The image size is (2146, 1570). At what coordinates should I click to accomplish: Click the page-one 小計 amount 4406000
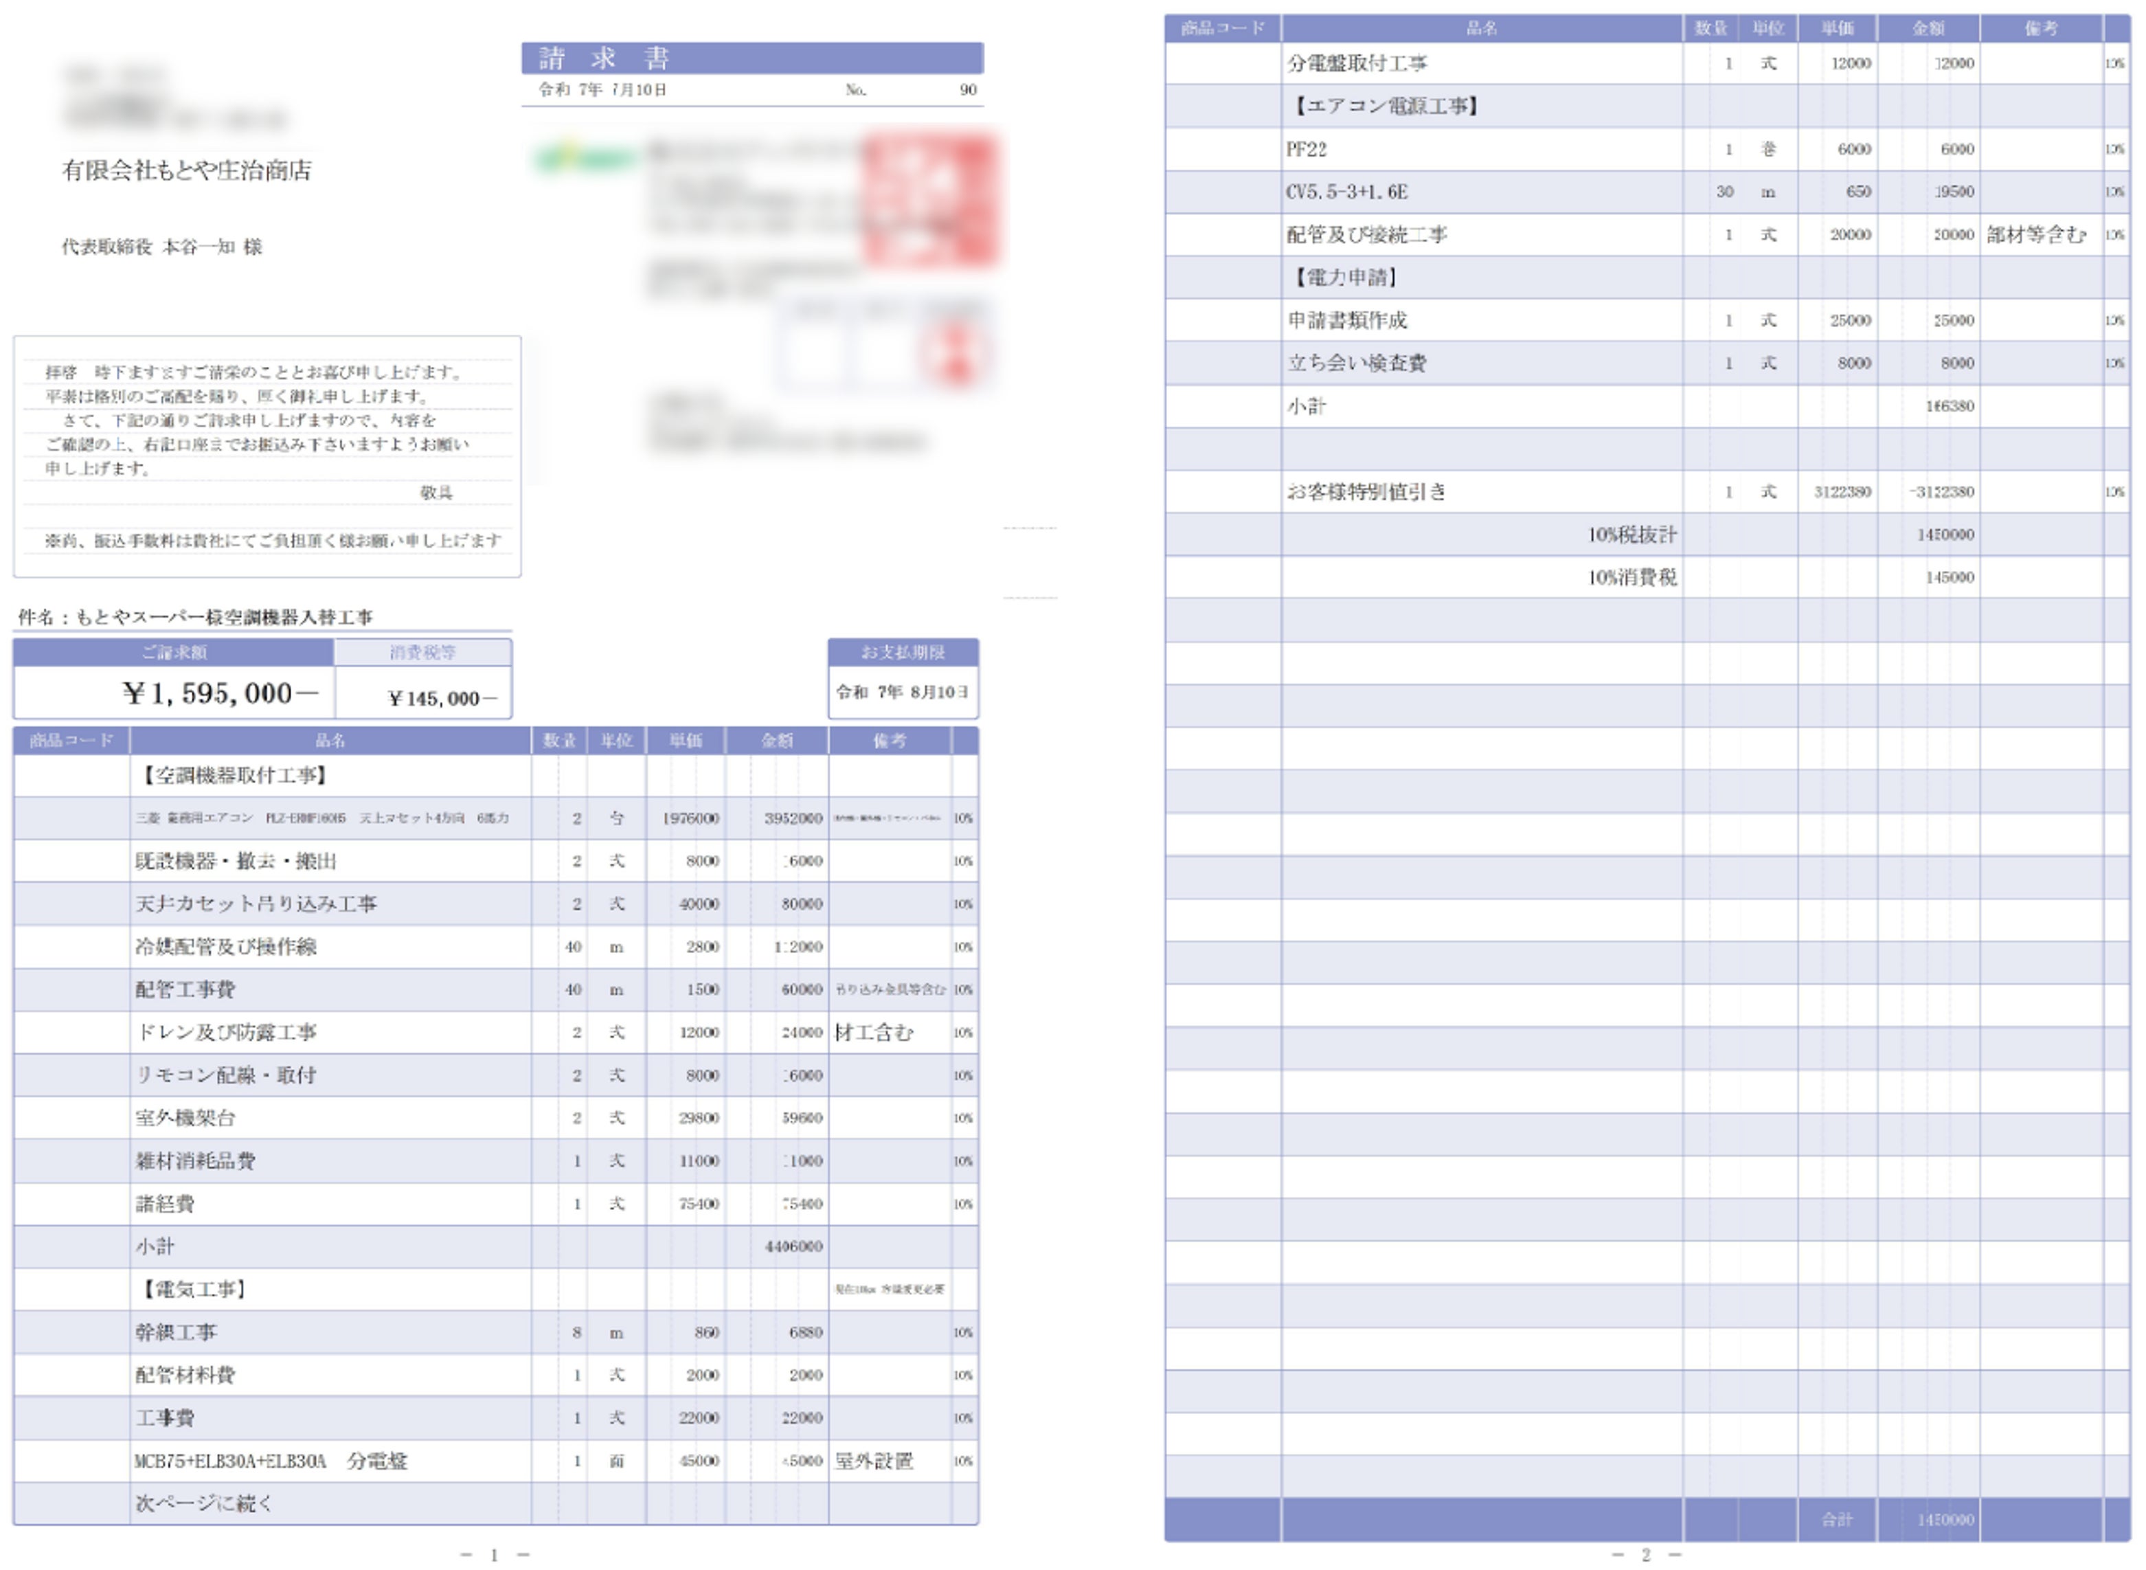pyautogui.click(x=792, y=1246)
